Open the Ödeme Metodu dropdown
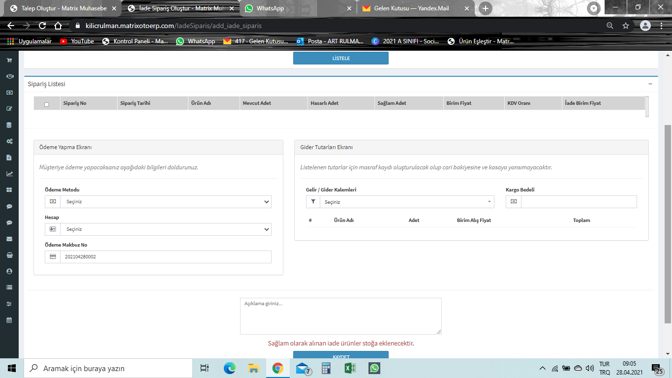672x378 pixels. click(x=165, y=202)
